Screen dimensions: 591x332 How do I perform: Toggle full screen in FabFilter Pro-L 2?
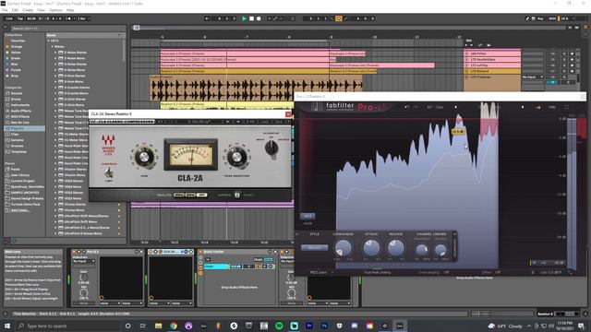(x=566, y=107)
